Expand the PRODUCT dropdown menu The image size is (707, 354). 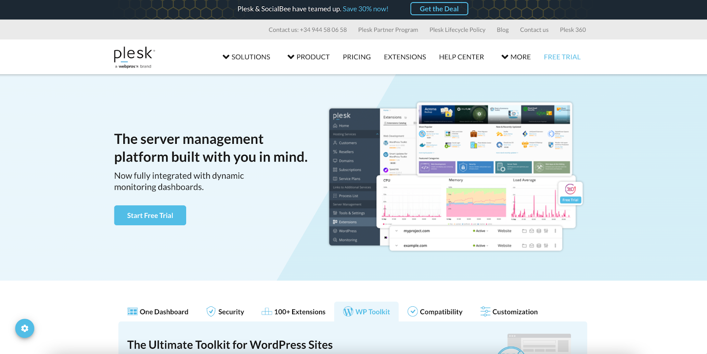pyautogui.click(x=308, y=57)
